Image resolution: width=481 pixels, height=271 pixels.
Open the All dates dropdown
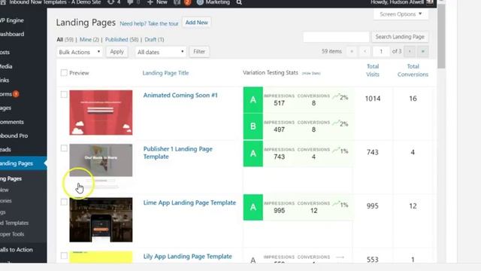pyautogui.click(x=160, y=52)
